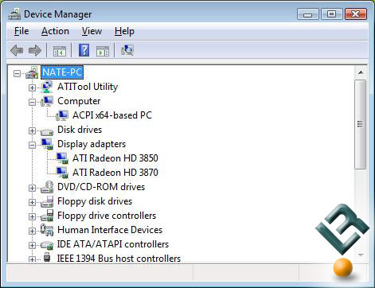Click the vertical scrollbar thumb
Image resolution: width=375 pixels, height=288 pixels.
click(x=361, y=124)
